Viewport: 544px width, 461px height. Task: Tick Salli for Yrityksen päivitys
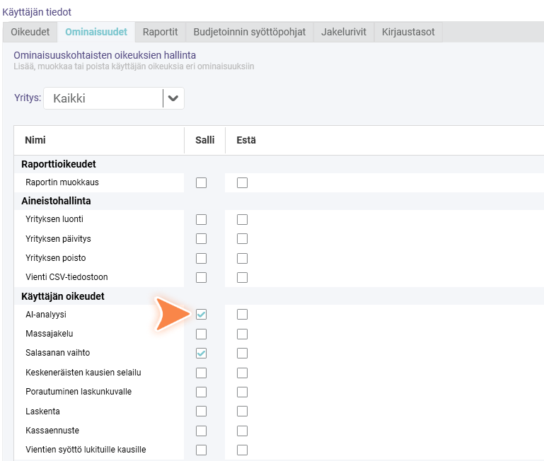coord(201,239)
